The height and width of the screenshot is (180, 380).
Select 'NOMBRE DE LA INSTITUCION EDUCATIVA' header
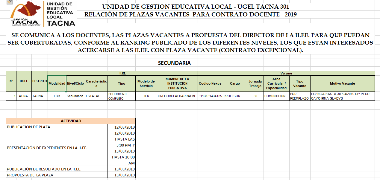[x=178, y=83]
